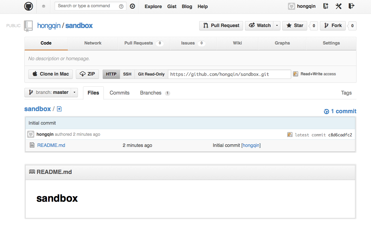Click the Branches count badge

tap(167, 93)
